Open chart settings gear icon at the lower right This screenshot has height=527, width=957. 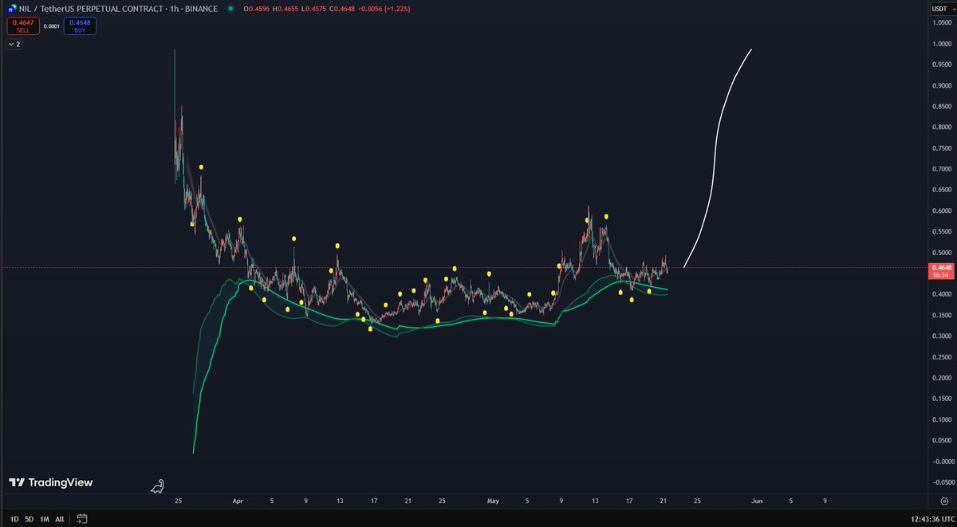pos(943,501)
